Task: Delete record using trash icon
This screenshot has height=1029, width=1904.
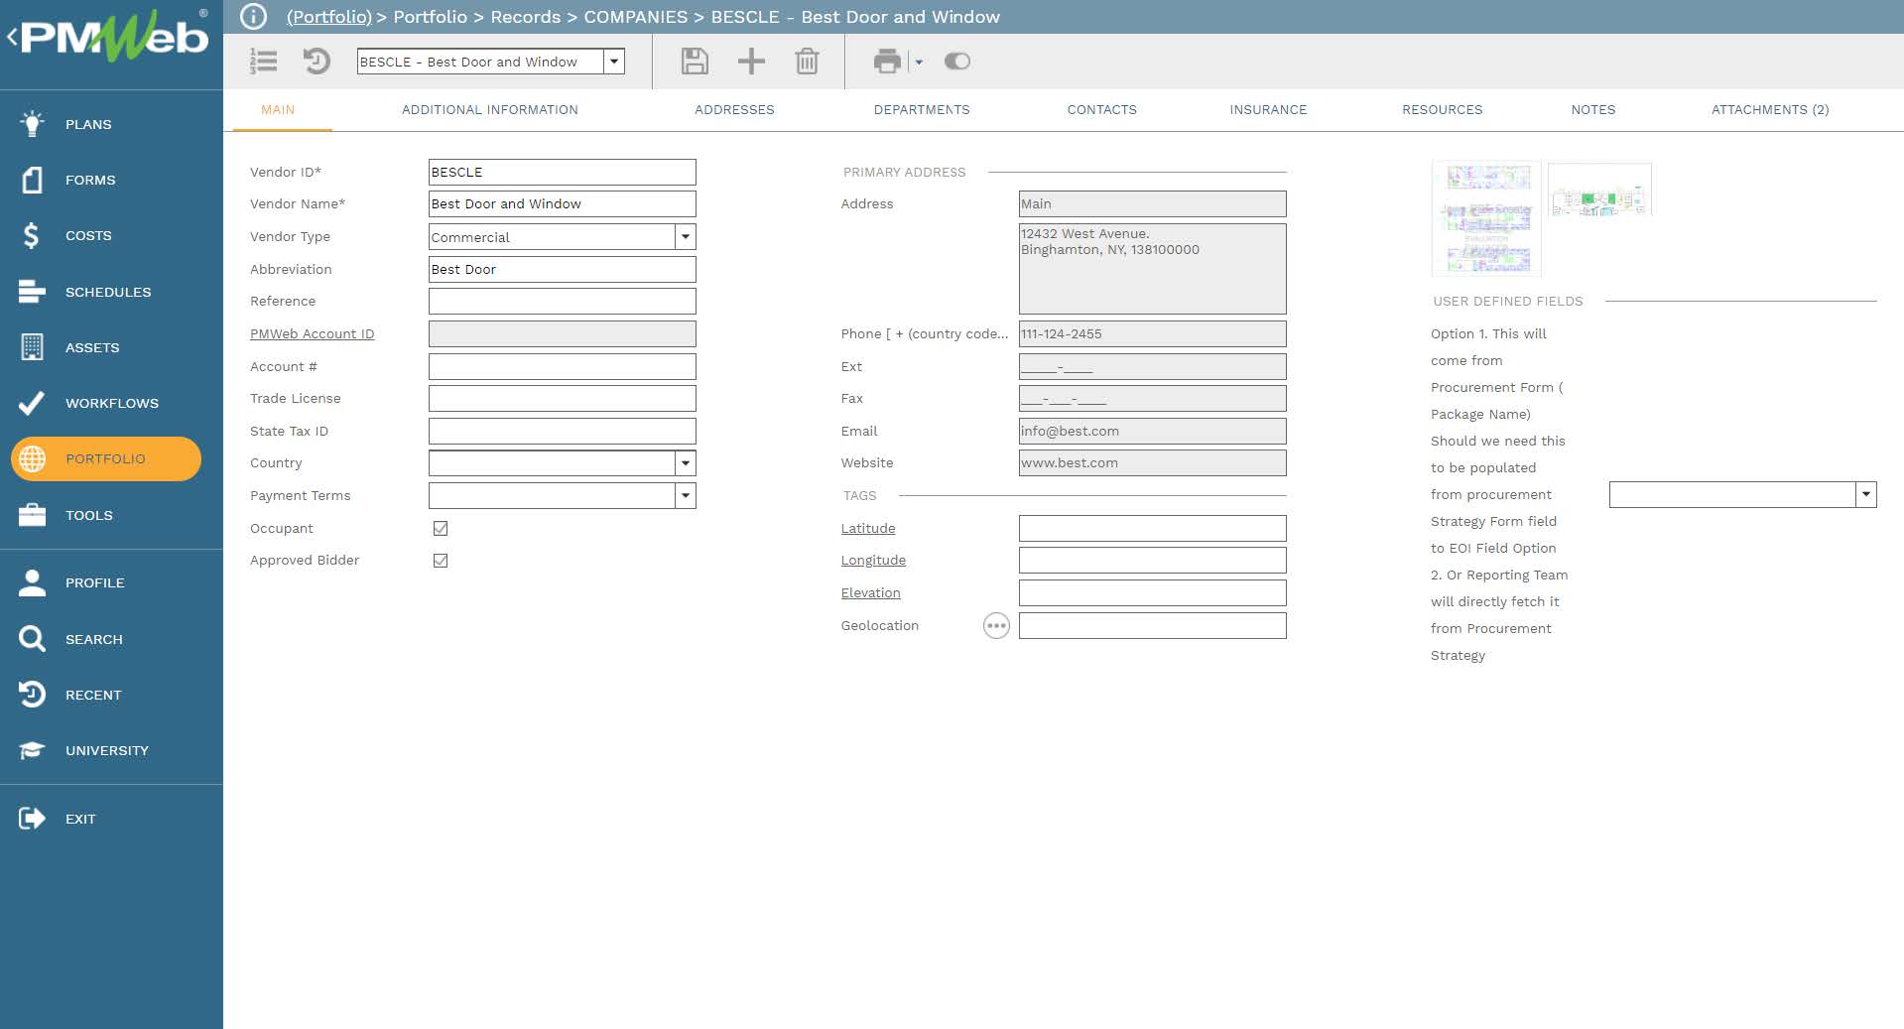Action: tap(807, 62)
